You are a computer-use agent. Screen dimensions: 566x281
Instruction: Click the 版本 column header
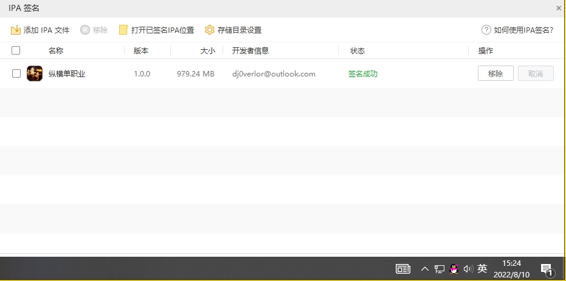tap(141, 51)
